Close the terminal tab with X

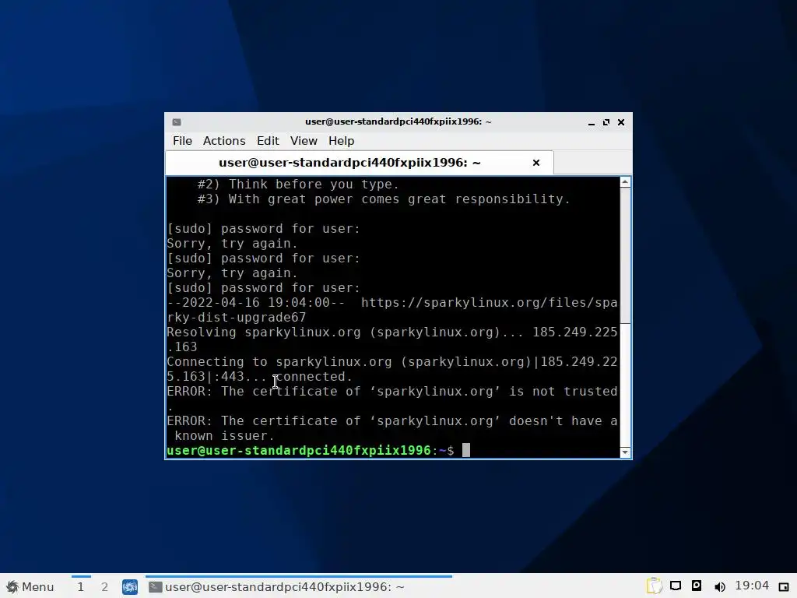coord(535,163)
